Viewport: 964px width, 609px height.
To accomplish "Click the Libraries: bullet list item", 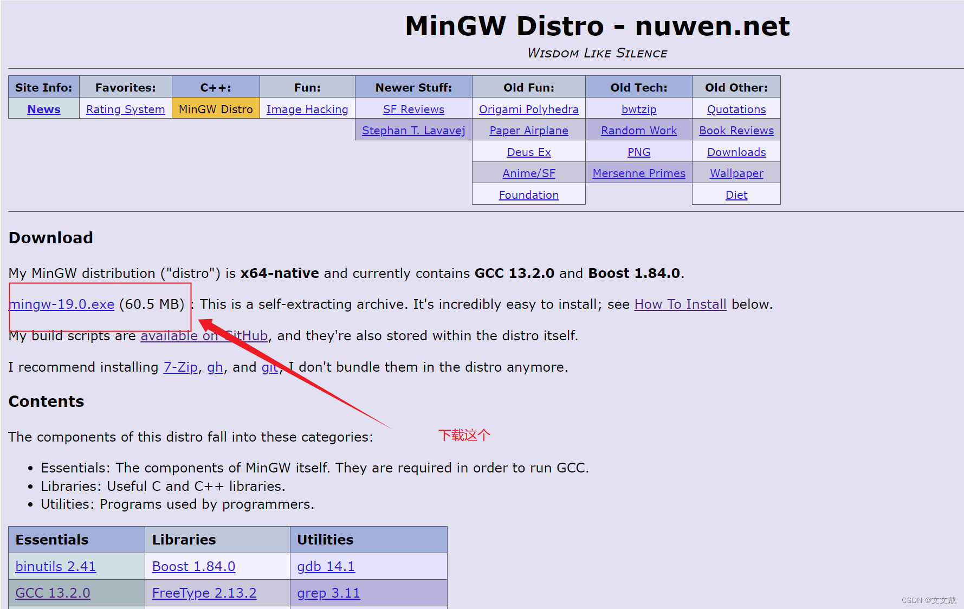I will click(163, 486).
